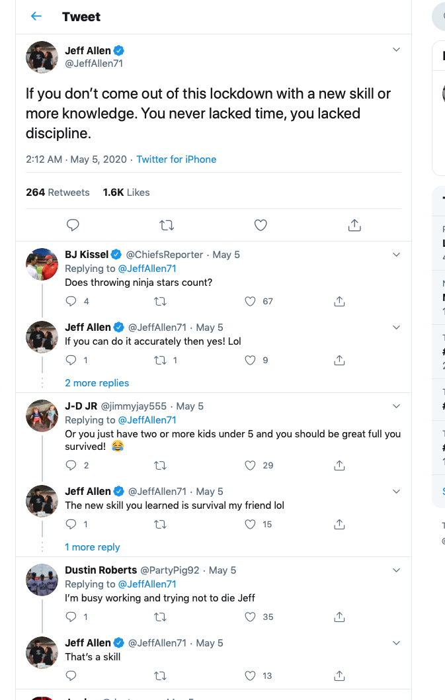Reply to Dustin Roberts' tweet
Screen dimensions: 445x700
coord(71,617)
